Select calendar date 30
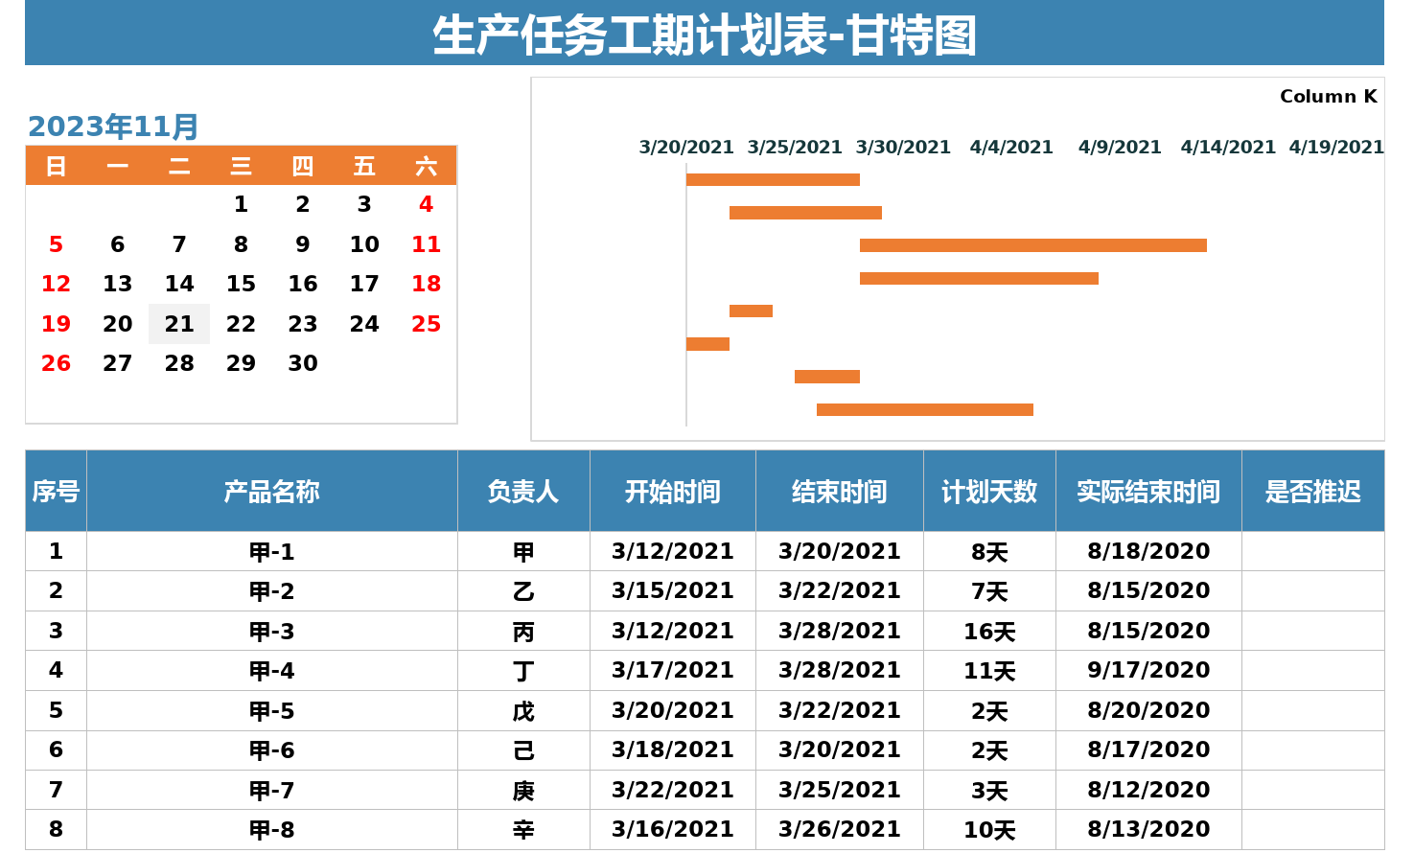The image size is (1414, 853). pos(303,363)
